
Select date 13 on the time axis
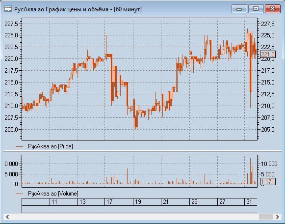82,202
